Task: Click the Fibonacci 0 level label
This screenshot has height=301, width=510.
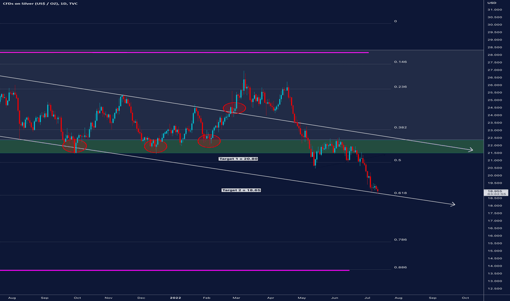Action: click(396, 21)
